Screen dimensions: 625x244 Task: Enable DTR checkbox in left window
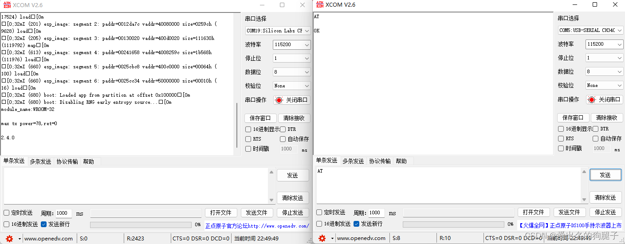click(x=283, y=129)
